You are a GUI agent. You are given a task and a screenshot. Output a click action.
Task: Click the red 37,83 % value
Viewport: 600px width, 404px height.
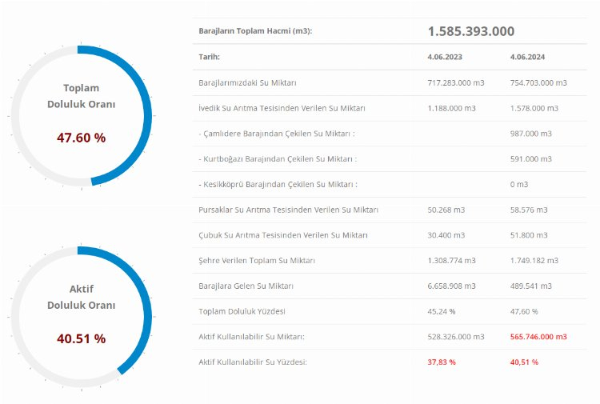pos(442,362)
